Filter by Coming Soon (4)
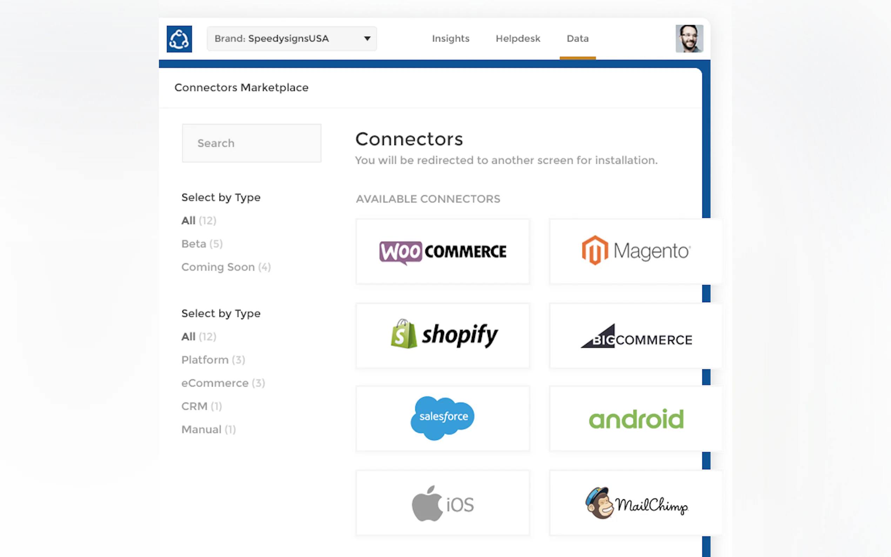The height and width of the screenshot is (557, 891). click(226, 267)
